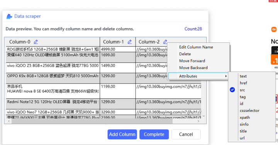The width and height of the screenshot is (278, 145).
Task: Expand the Attributes submenu arrow
Action: 226,76
